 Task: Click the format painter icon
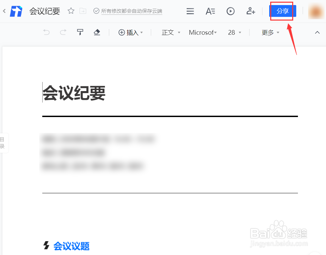pyautogui.click(x=80, y=32)
